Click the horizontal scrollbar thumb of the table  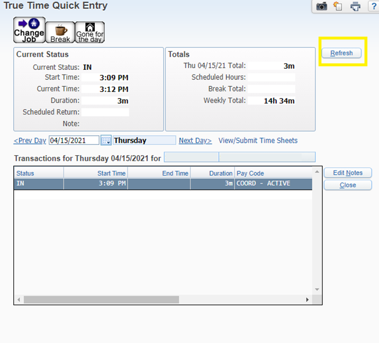[x=101, y=300]
